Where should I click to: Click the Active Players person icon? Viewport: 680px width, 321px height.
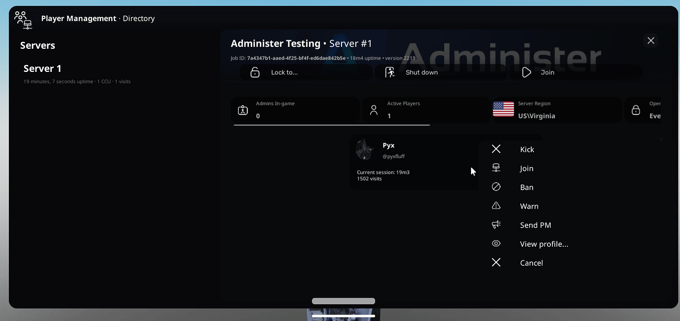point(374,110)
